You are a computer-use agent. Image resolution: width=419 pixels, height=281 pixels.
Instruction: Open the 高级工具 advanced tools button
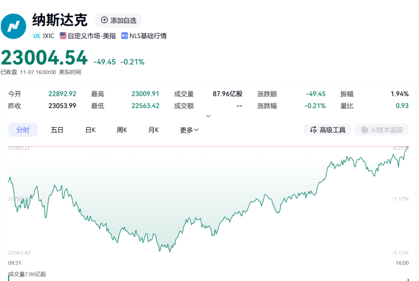(x=327, y=130)
